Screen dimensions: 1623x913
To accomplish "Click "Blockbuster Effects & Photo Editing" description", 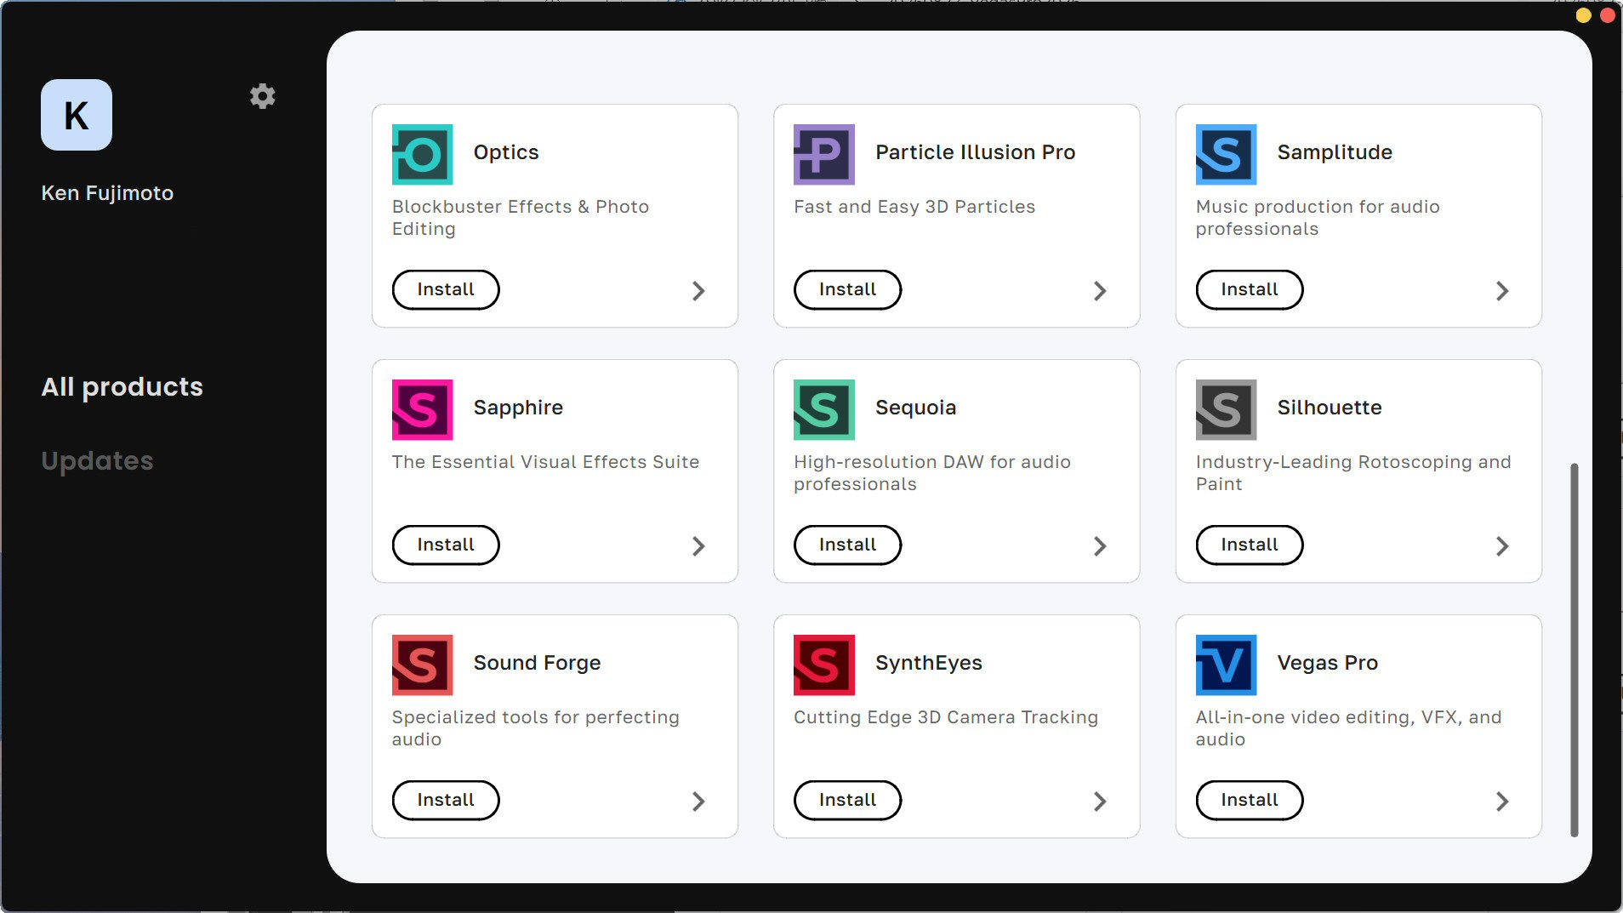I will (521, 218).
